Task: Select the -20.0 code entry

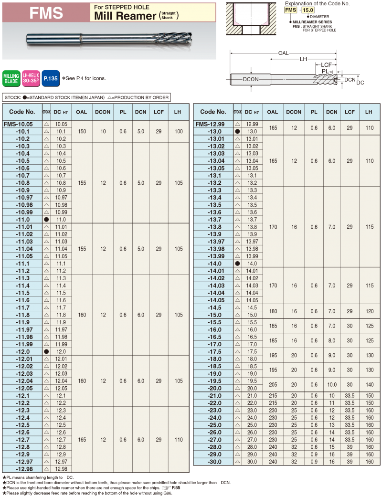Action: 213,388
